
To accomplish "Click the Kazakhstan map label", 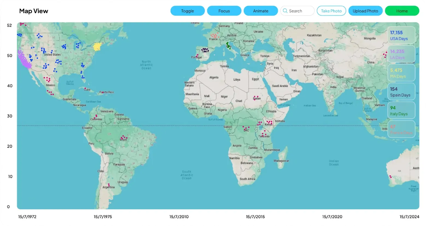I will click(x=314, y=35).
